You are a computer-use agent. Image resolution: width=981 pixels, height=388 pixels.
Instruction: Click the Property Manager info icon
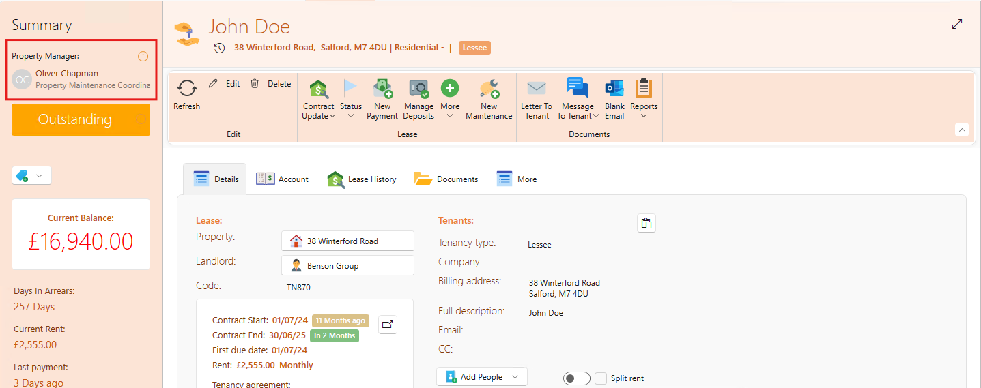(x=143, y=56)
